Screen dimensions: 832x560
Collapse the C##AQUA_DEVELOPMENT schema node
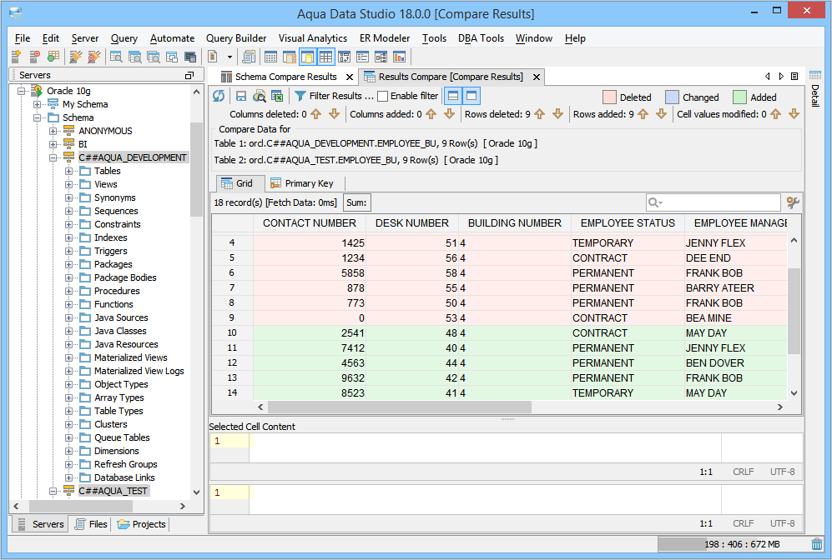coord(53,157)
